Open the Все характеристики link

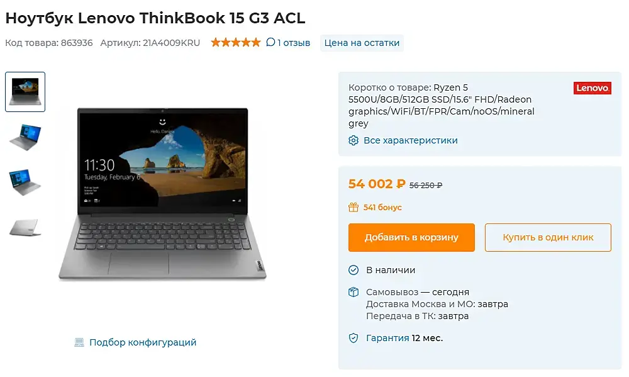pos(410,140)
